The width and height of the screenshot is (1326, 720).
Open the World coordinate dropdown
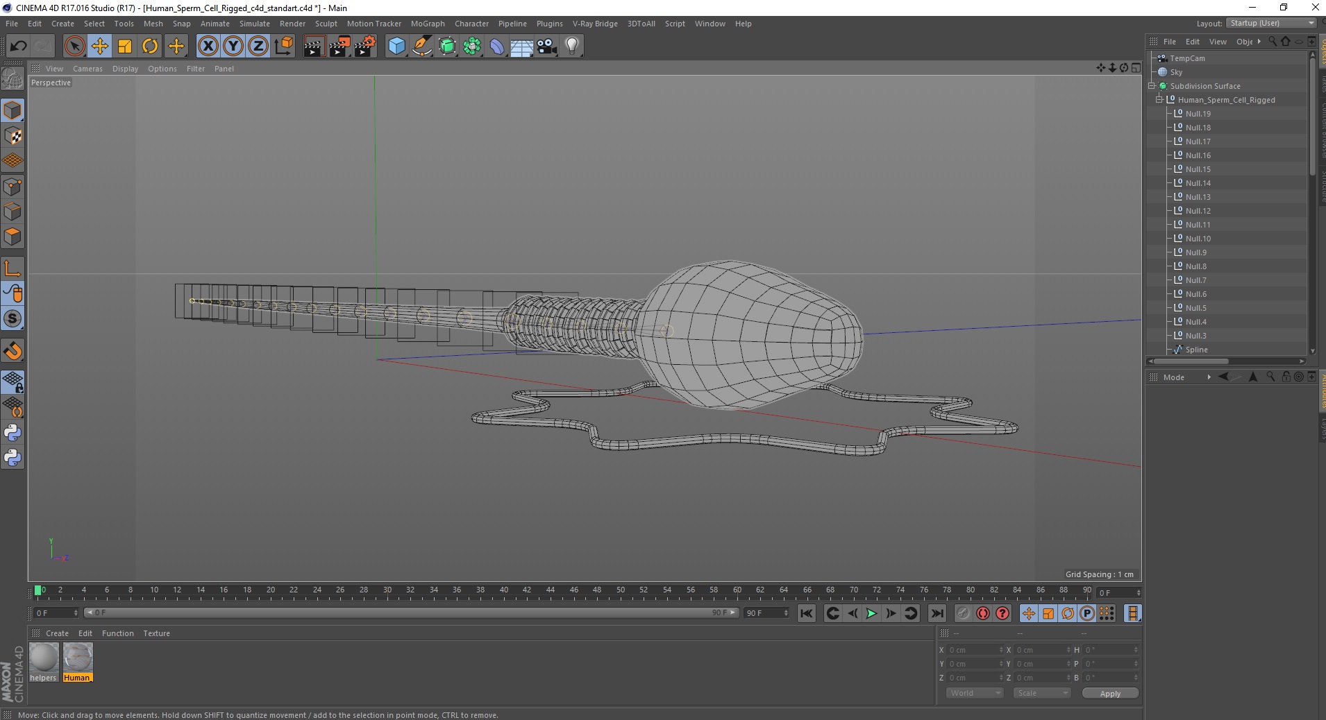[975, 693]
